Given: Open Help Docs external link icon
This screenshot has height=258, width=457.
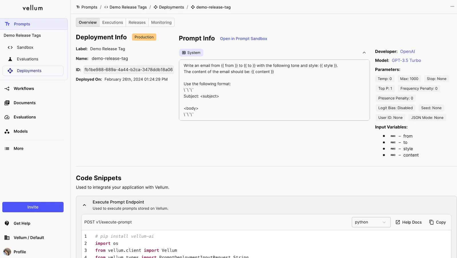Looking at the screenshot, I should [x=398, y=222].
